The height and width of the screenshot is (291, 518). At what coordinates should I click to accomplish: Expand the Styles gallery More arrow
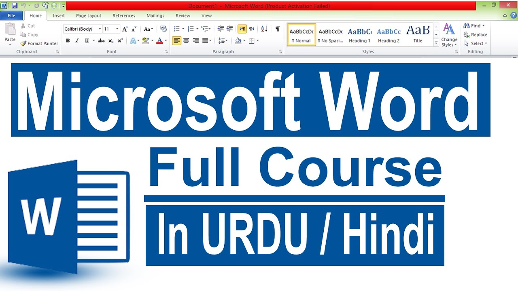tap(436, 43)
